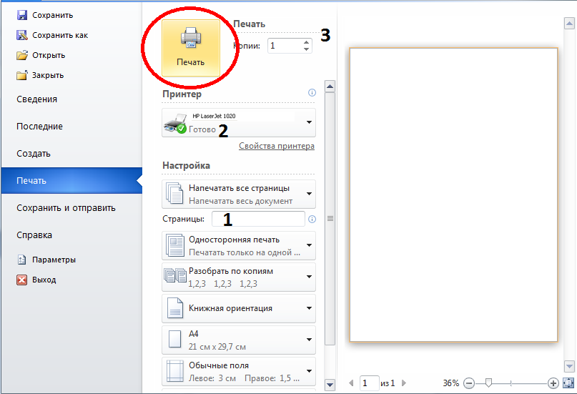This screenshot has height=394, width=577.
Task: Increase number of copies with up arrow
Action: [x=306, y=42]
